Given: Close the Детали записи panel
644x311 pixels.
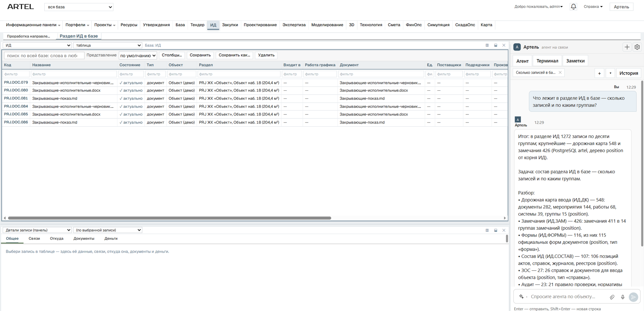Looking at the screenshot, I should [x=504, y=230].
